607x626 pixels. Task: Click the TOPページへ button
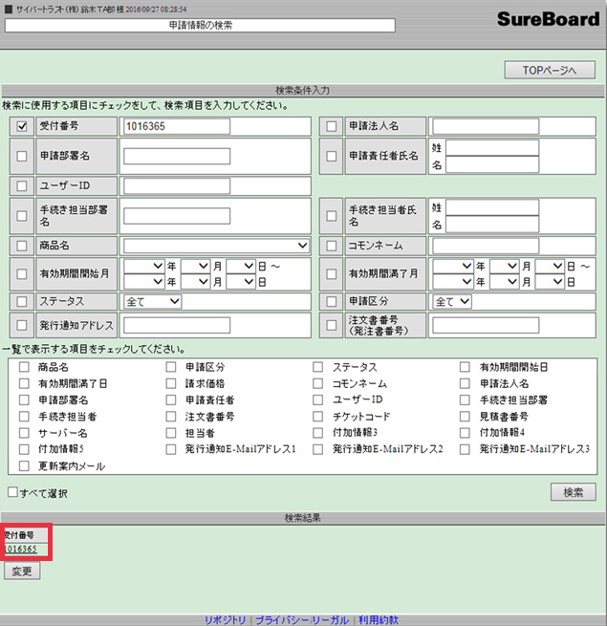tap(550, 70)
